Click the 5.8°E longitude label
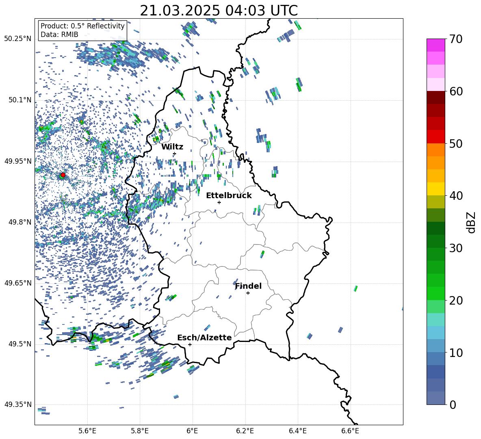The image size is (481, 439). (x=140, y=431)
